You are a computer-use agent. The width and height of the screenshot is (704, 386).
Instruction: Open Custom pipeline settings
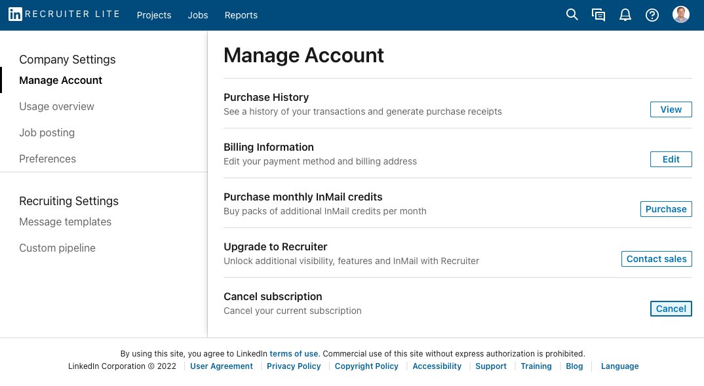tap(57, 248)
